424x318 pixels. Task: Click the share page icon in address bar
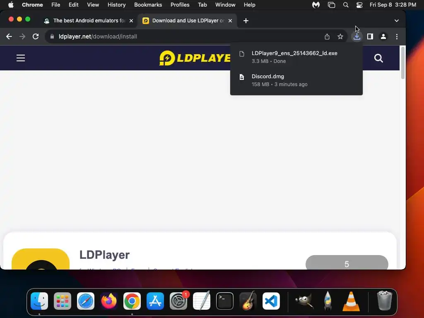tap(327, 36)
